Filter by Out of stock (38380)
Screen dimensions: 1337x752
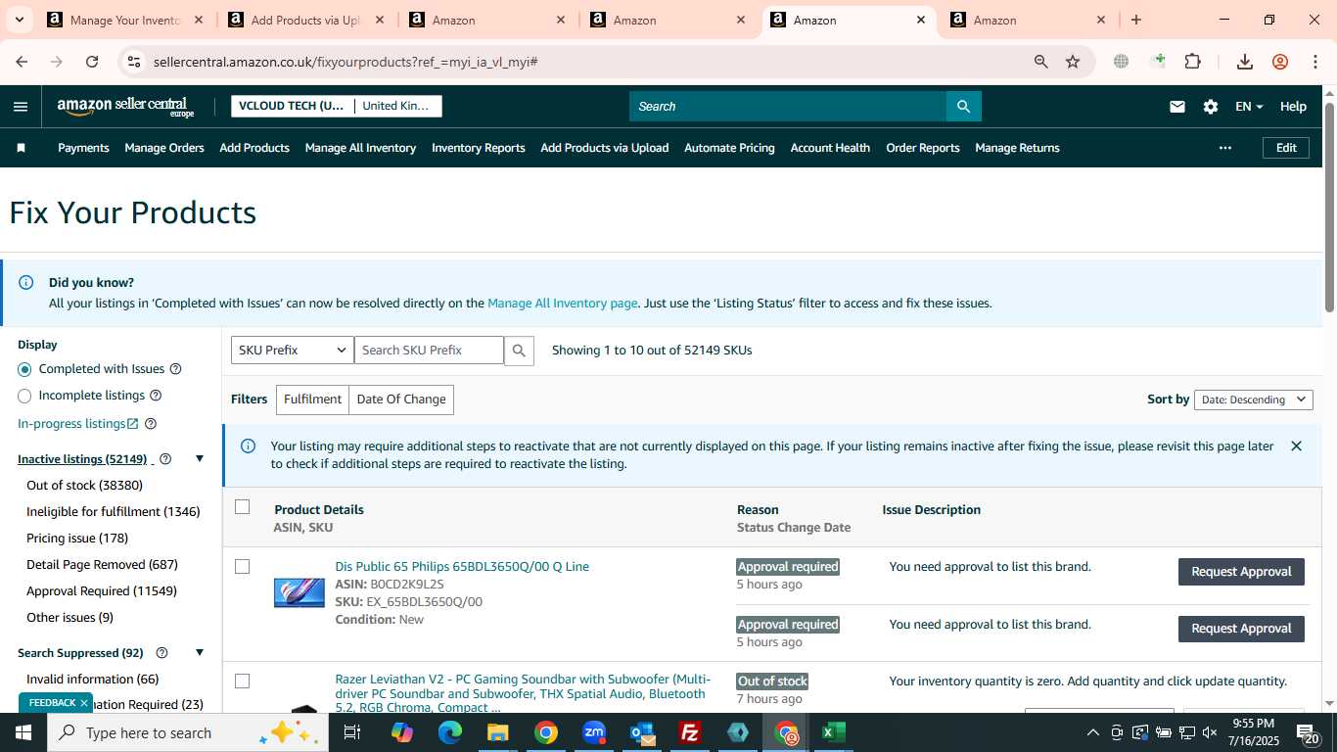85,486
